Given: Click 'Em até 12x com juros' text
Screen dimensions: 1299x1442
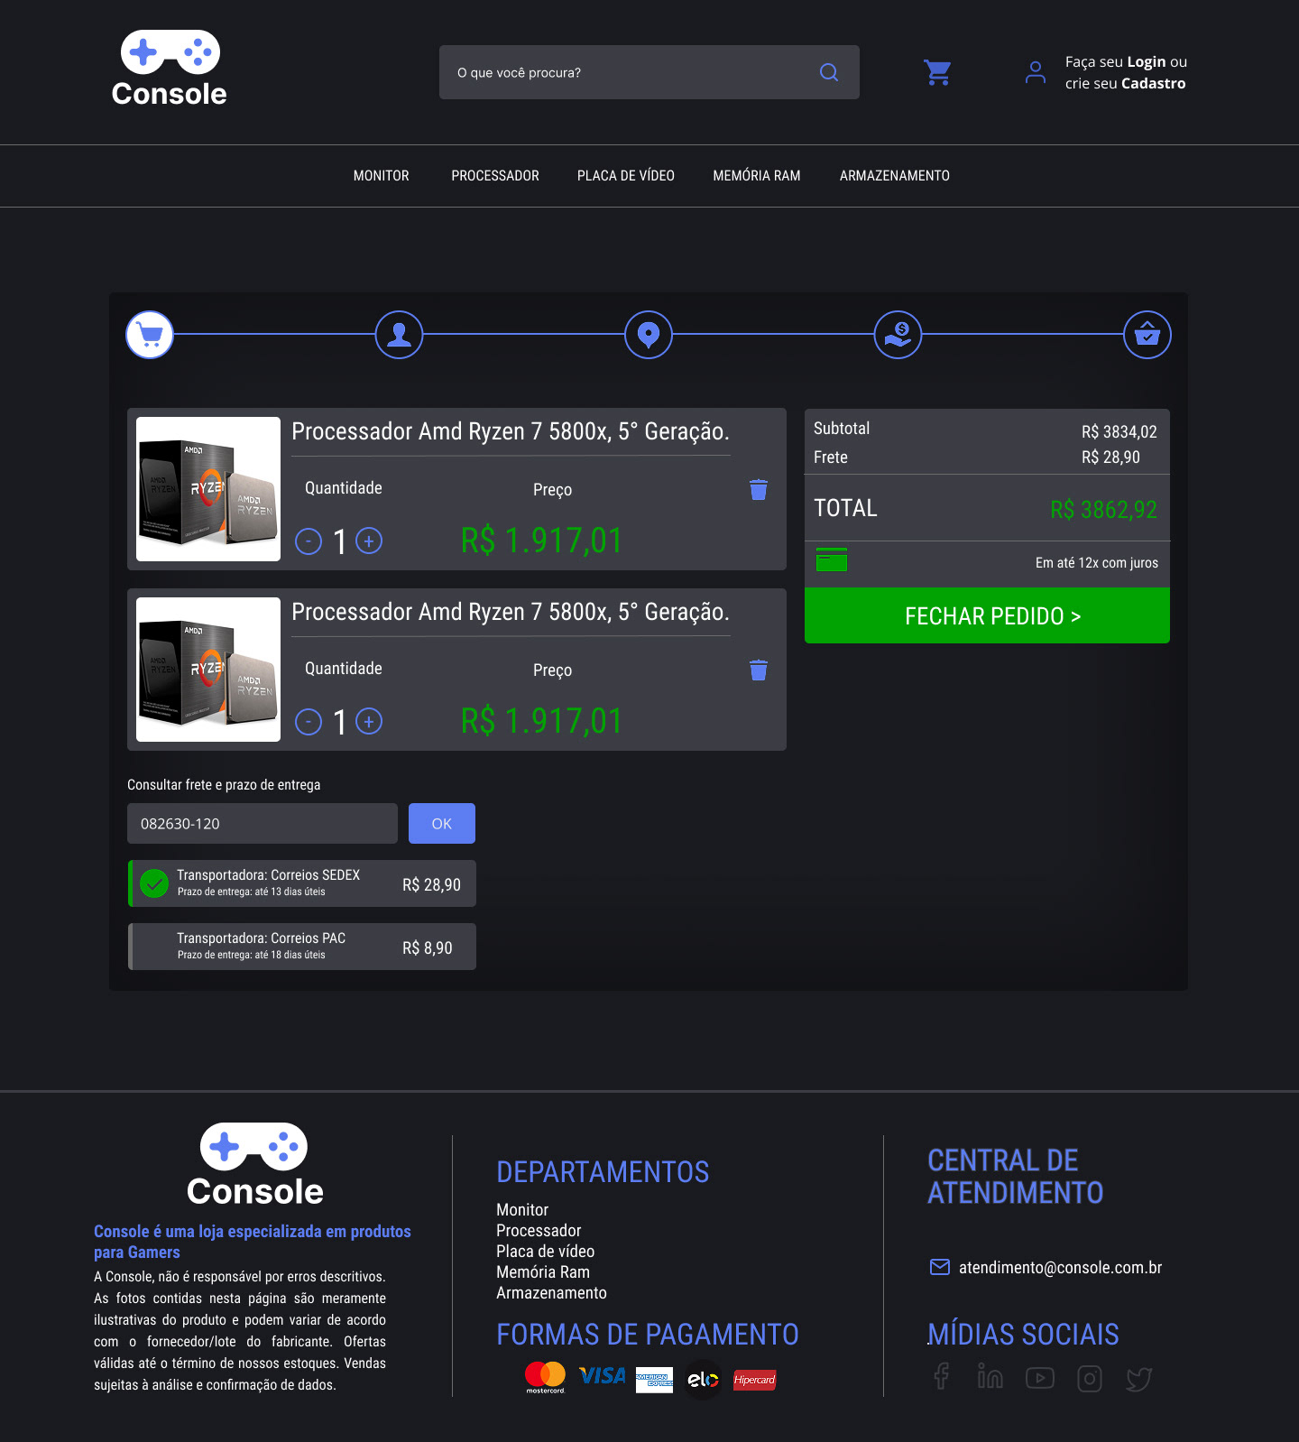Looking at the screenshot, I should [1097, 563].
